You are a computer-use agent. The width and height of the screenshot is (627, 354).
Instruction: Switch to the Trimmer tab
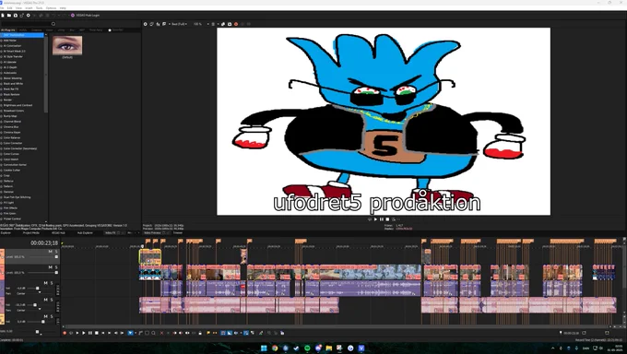pos(178,233)
